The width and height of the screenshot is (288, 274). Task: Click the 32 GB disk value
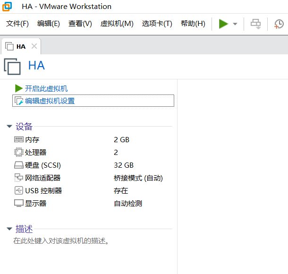click(124, 165)
